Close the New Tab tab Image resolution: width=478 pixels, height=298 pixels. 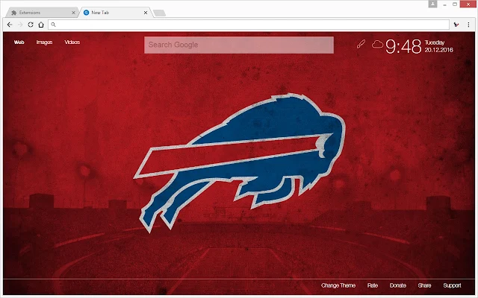[146, 13]
